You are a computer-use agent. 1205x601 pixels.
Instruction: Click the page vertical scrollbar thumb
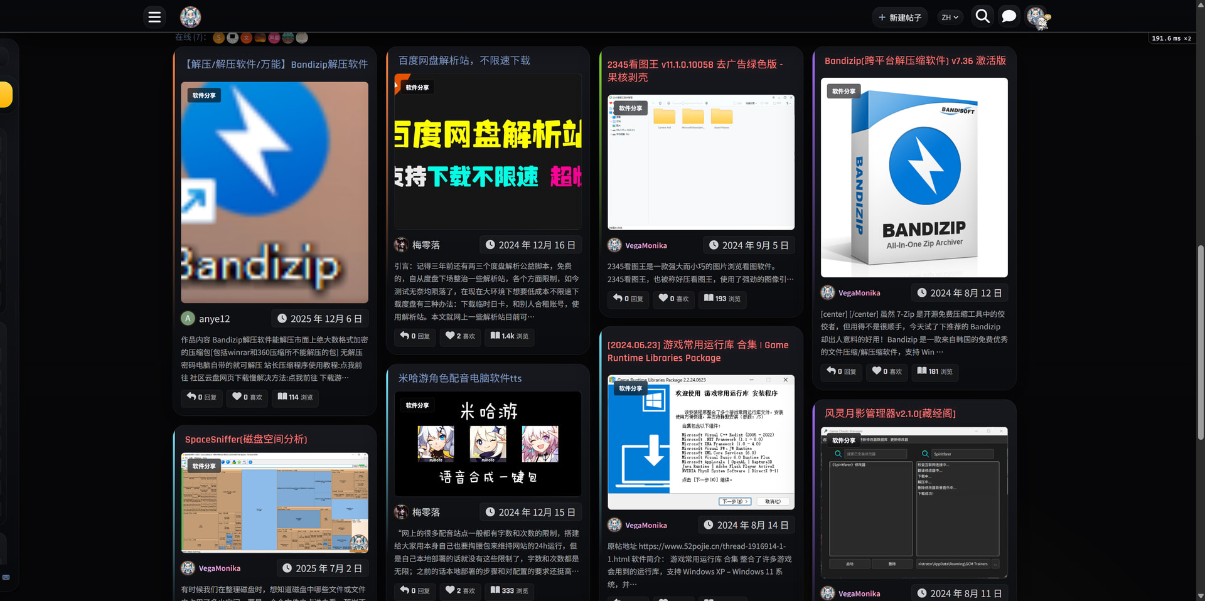click(1200, 342)
